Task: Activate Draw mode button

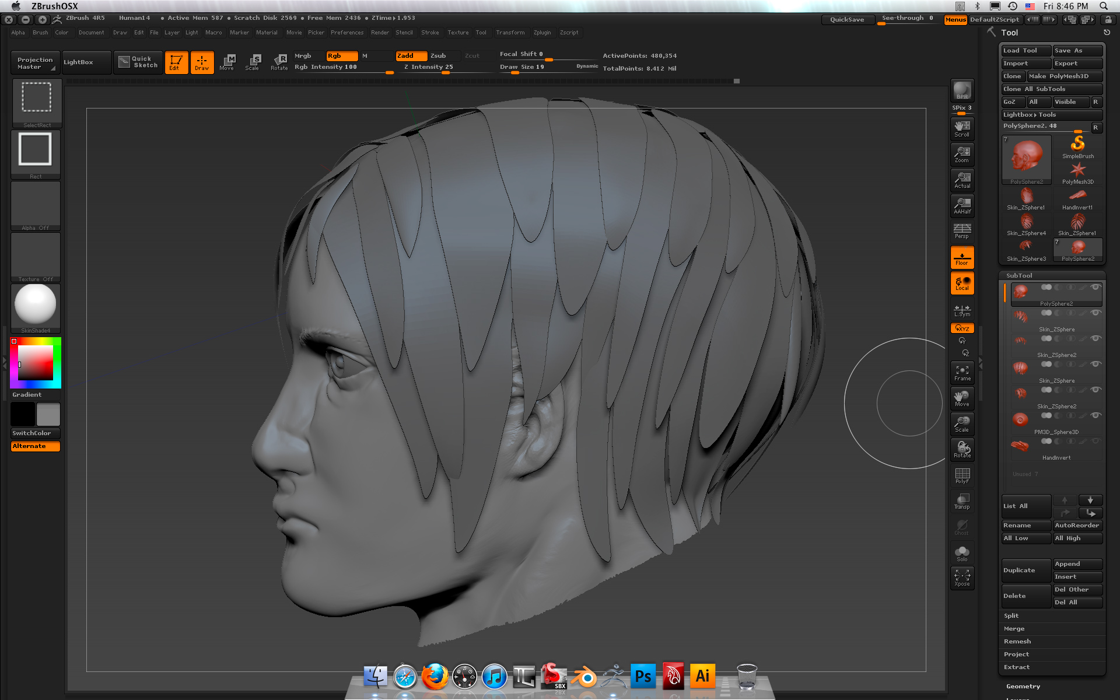Action: [202, 62]
